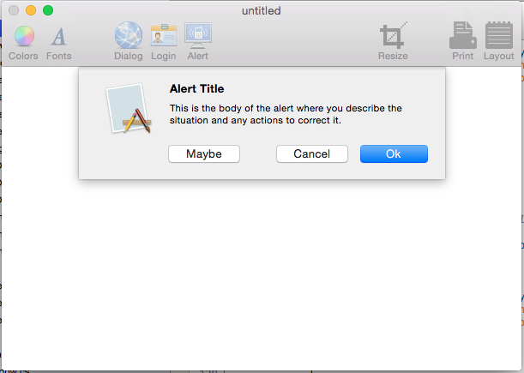
Task: Click empty toolbar space between Alert and Resize
Action: pyautogui.click(x=294, y=42)
